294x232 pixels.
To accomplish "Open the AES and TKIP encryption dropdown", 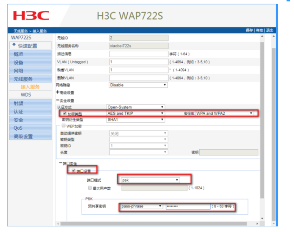I will click(136, 113).
